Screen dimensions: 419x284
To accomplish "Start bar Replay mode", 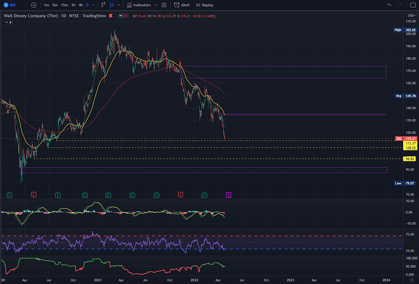I will [205, 5].
